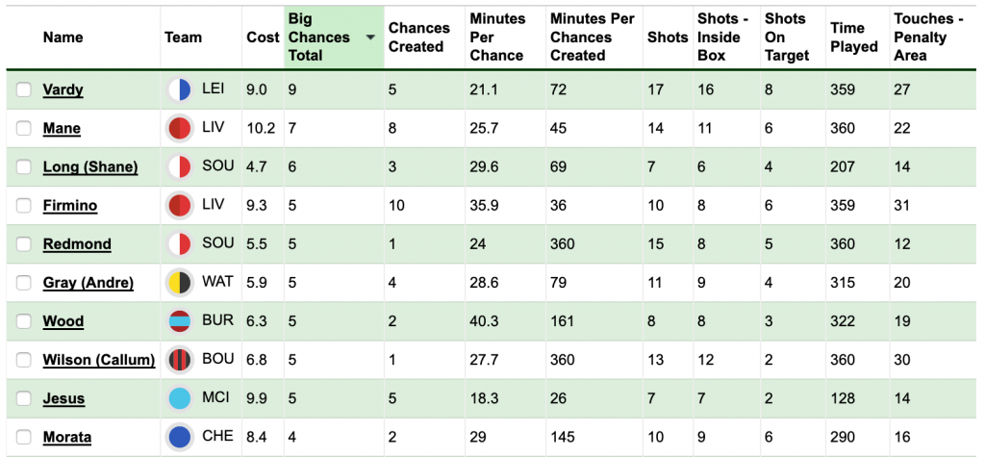This screenshot has width=985, height=457.
Task: Click Bournemouth striped badge icon
Action: pyautogui.click(x=180, y=360)
